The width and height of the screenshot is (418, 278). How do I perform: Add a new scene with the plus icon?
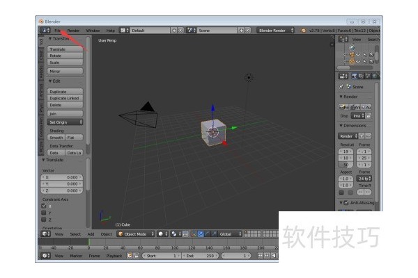click(241, 31)
